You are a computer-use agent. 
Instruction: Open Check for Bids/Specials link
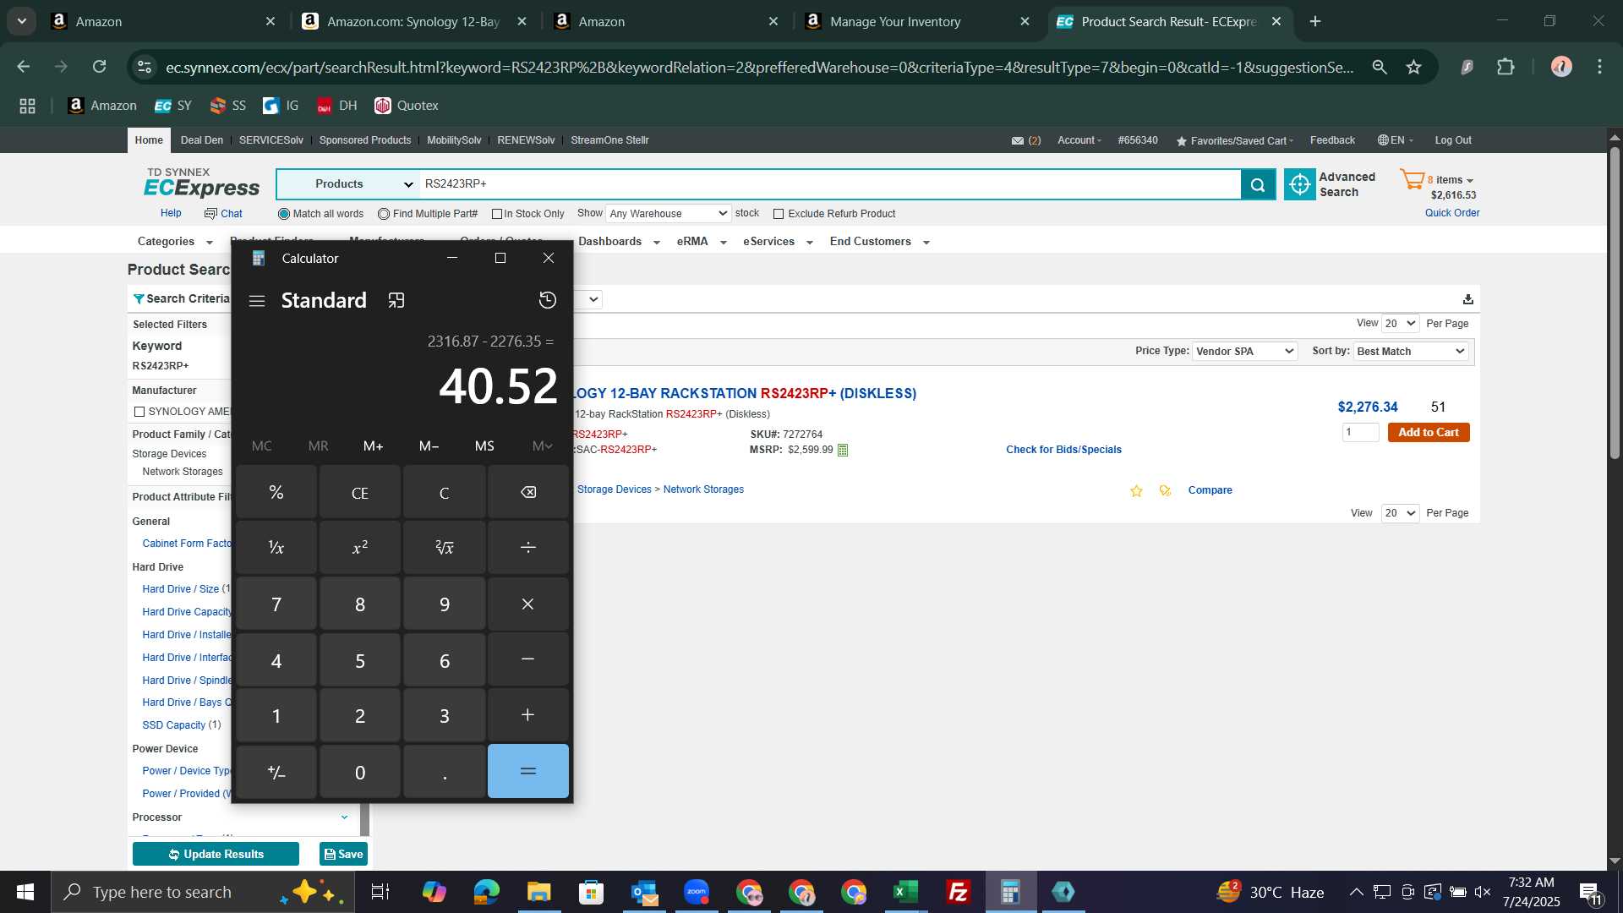pyautogui.click(x=1063, y=450)
